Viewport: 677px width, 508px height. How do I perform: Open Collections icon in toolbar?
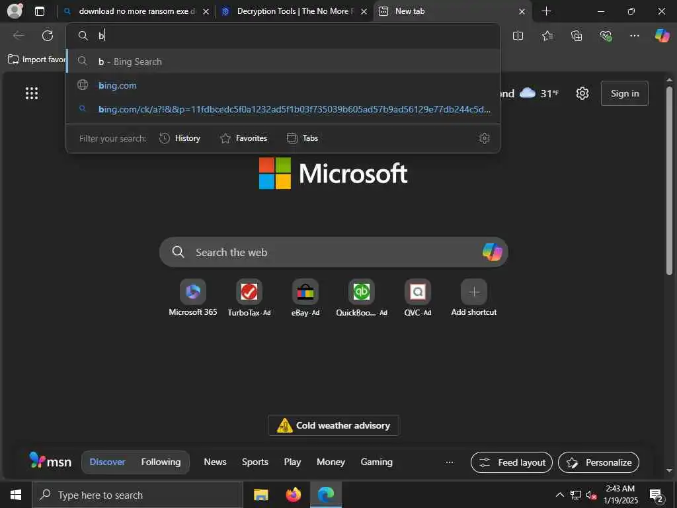[x=577, y=36]
